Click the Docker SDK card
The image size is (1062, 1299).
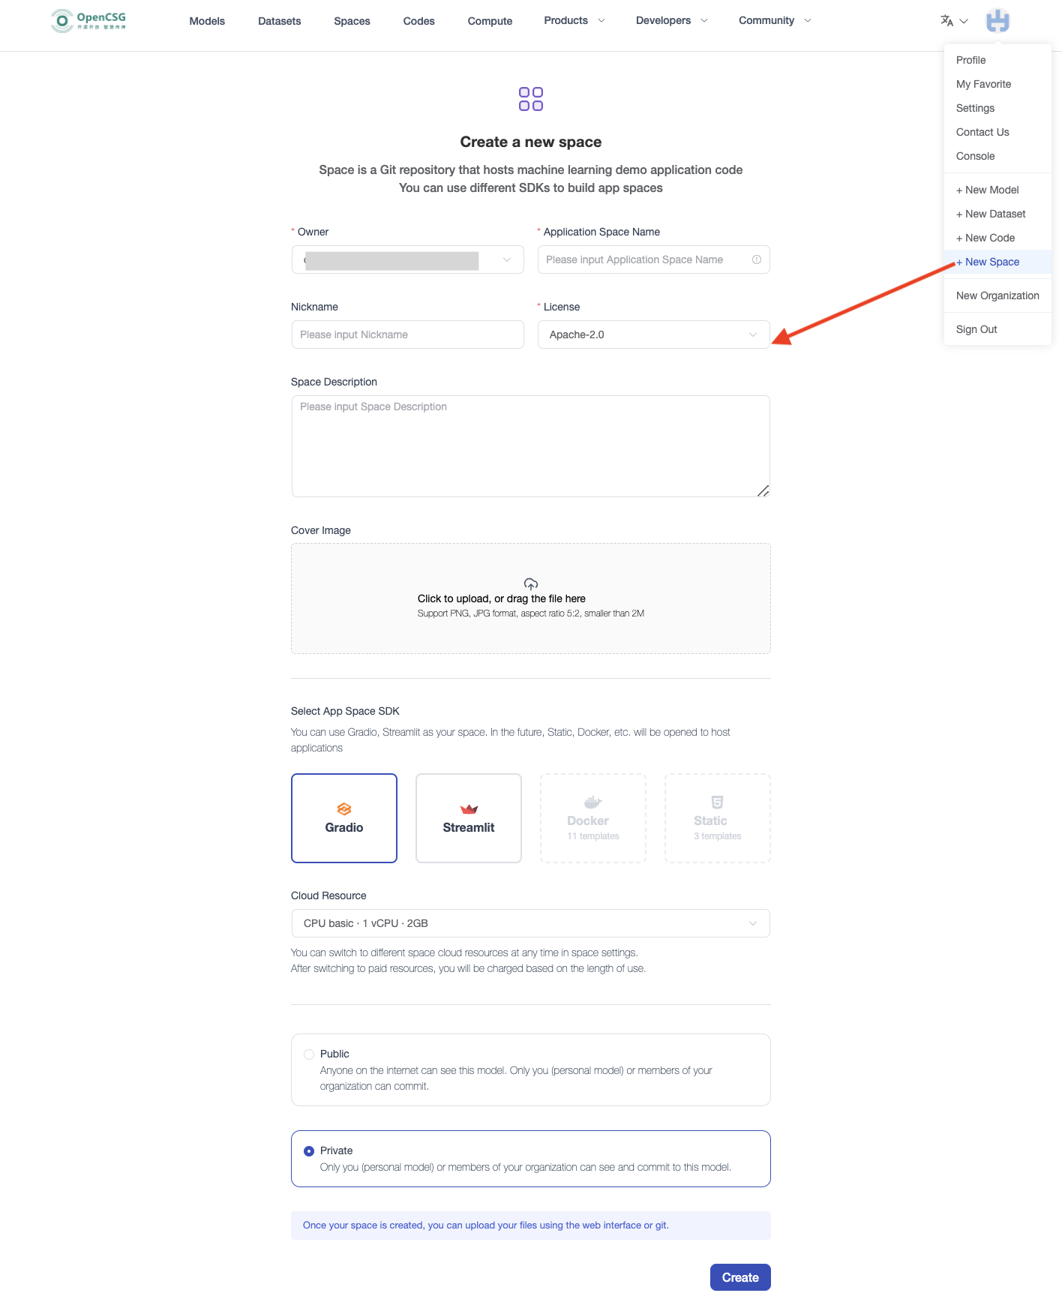592,818
